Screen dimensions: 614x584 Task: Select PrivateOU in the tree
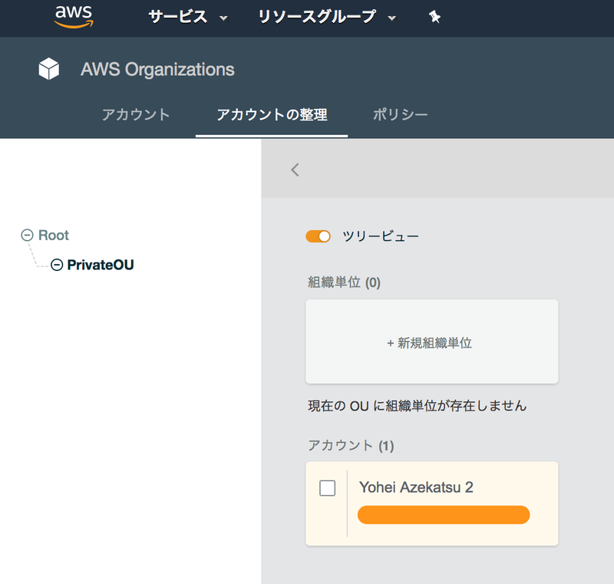[x=101, y=265]
